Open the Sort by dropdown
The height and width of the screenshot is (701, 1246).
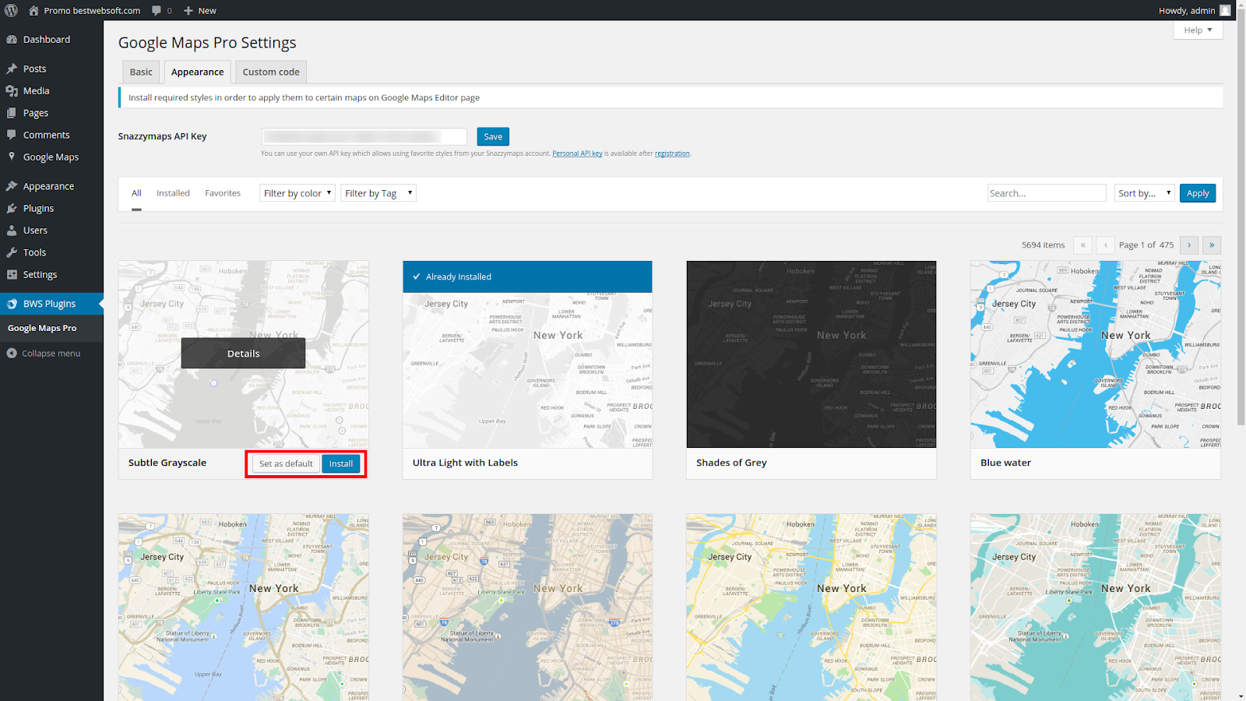1144,193
